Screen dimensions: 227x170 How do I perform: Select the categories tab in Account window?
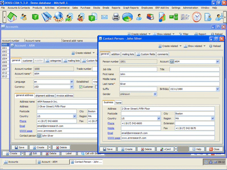click(x=53, y=61)
